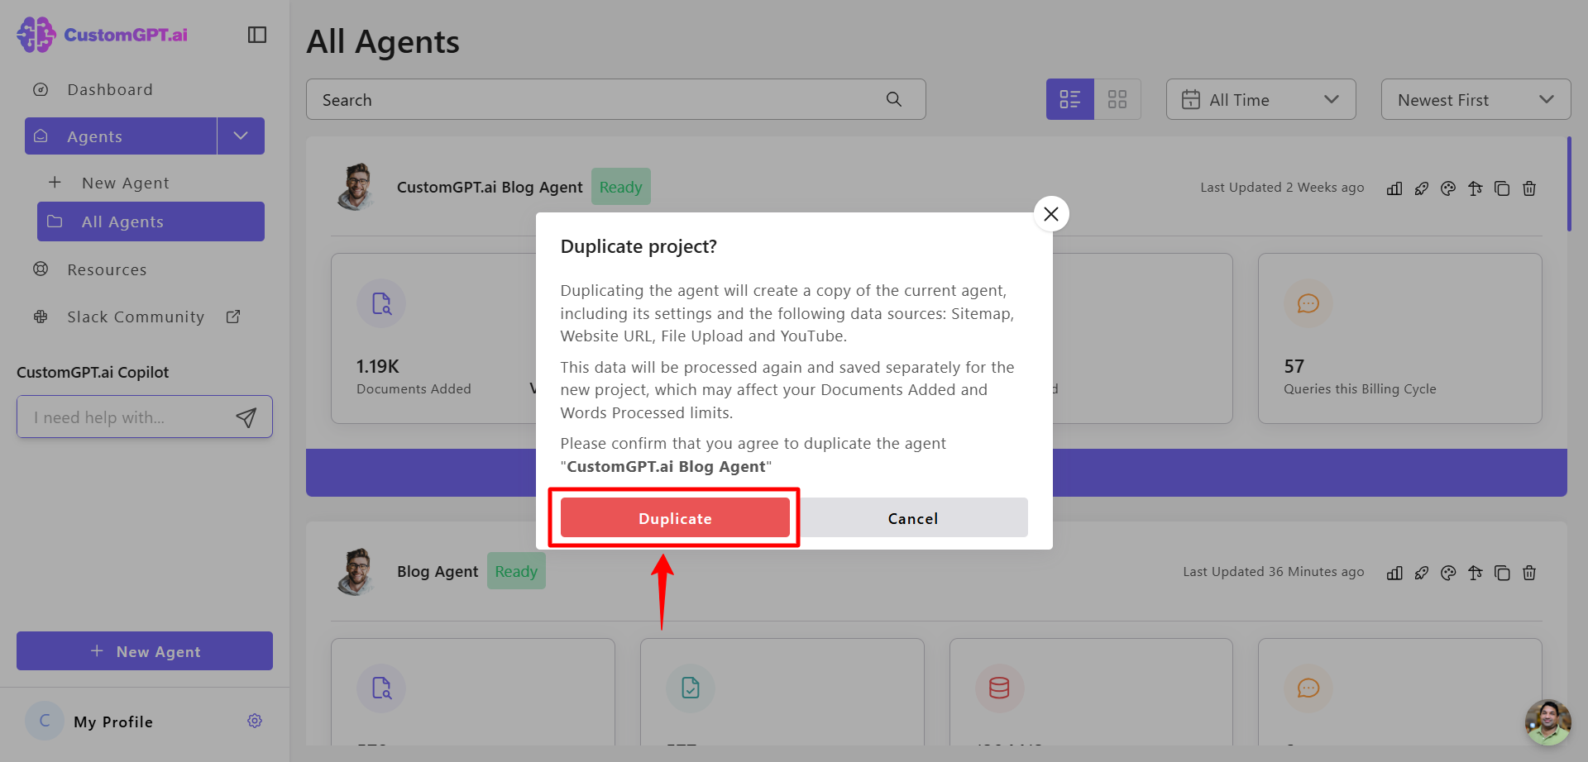
Task: Open All Agents sidebar item
Action: pos(151,221)
